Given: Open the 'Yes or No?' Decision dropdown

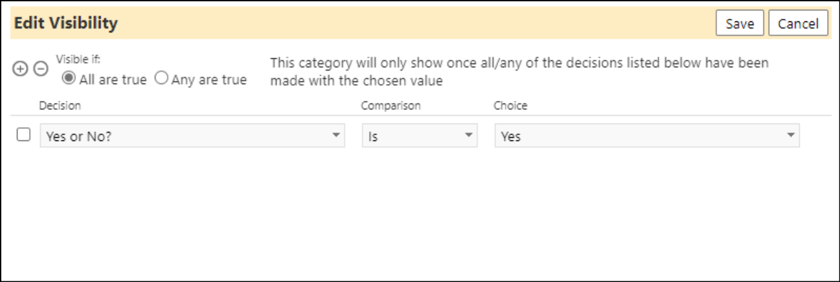Looking at the screenshot, I should pos(192,136).
